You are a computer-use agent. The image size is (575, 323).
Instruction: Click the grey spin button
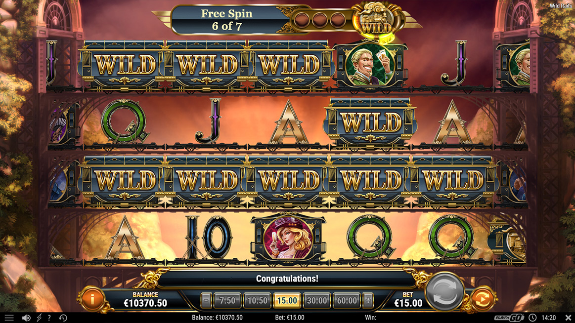[444, 291]
